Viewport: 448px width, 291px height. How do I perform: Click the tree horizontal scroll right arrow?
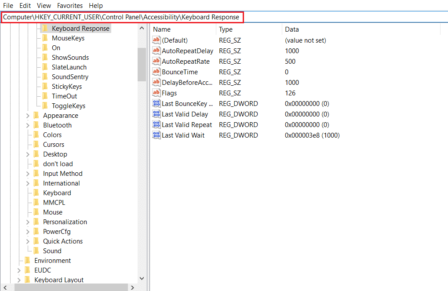pos(132,287)
